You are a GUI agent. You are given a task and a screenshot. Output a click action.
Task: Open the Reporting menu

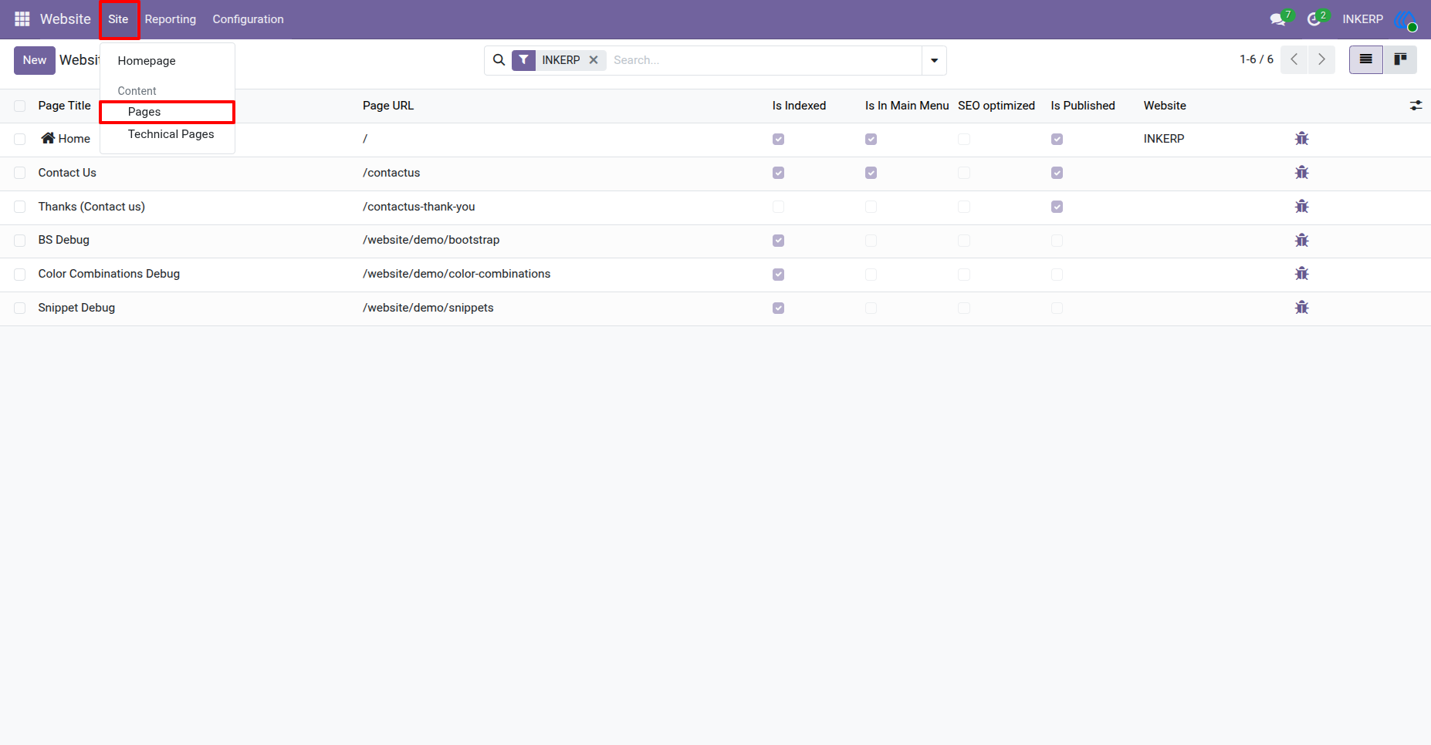coord(171,19)
